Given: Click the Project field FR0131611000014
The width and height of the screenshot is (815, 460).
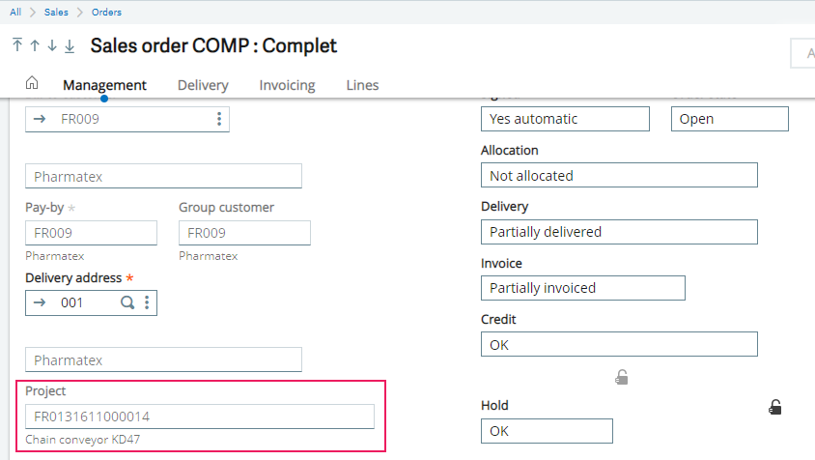Looking at the screenshot, I should pyautogui.click(x=199, y=417).
